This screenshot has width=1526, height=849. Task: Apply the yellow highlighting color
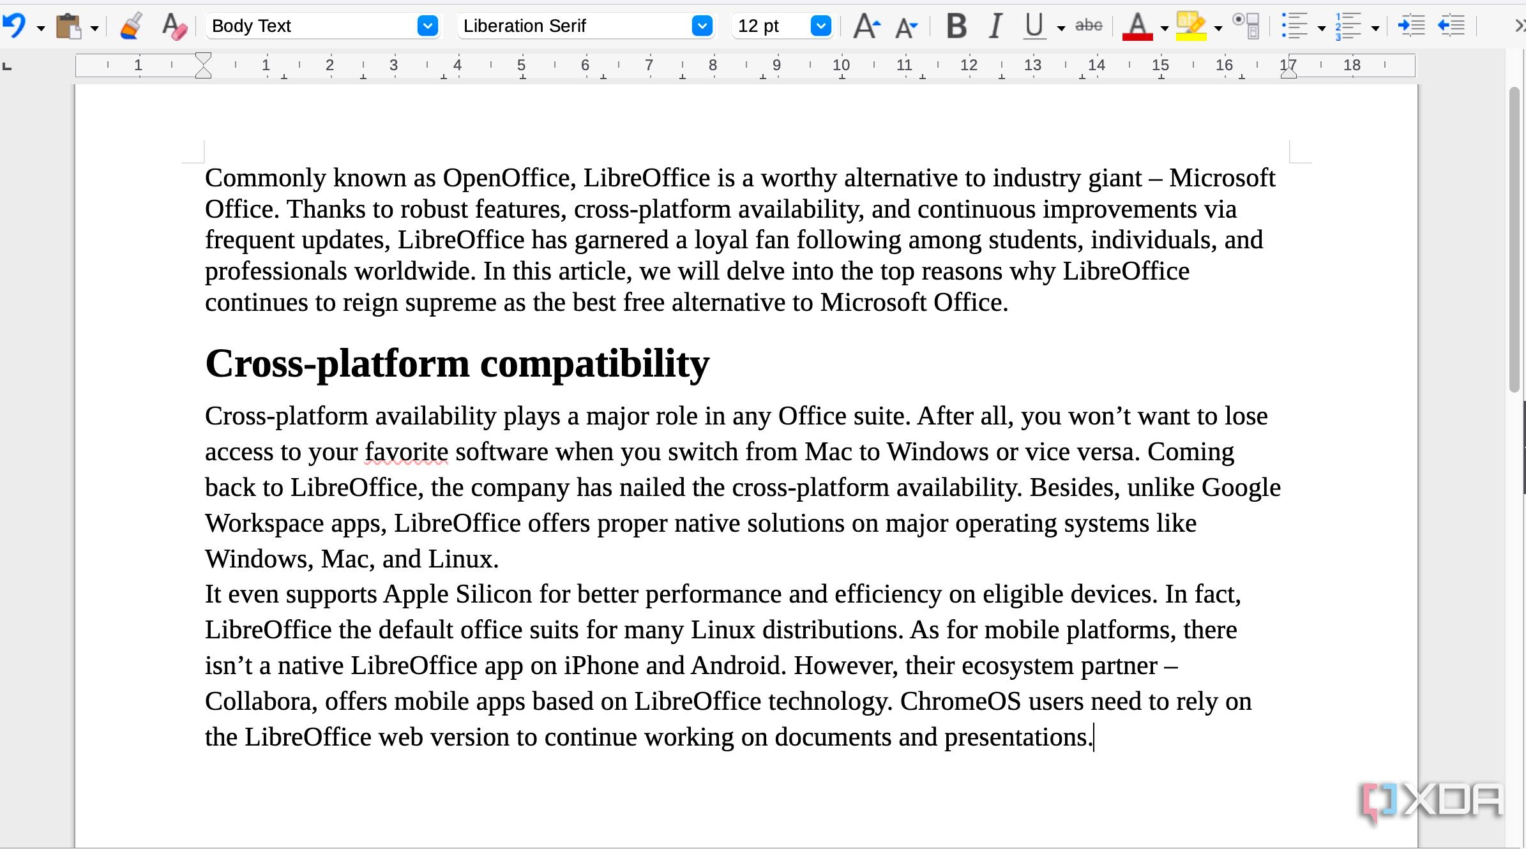(x=1191, y=27)
